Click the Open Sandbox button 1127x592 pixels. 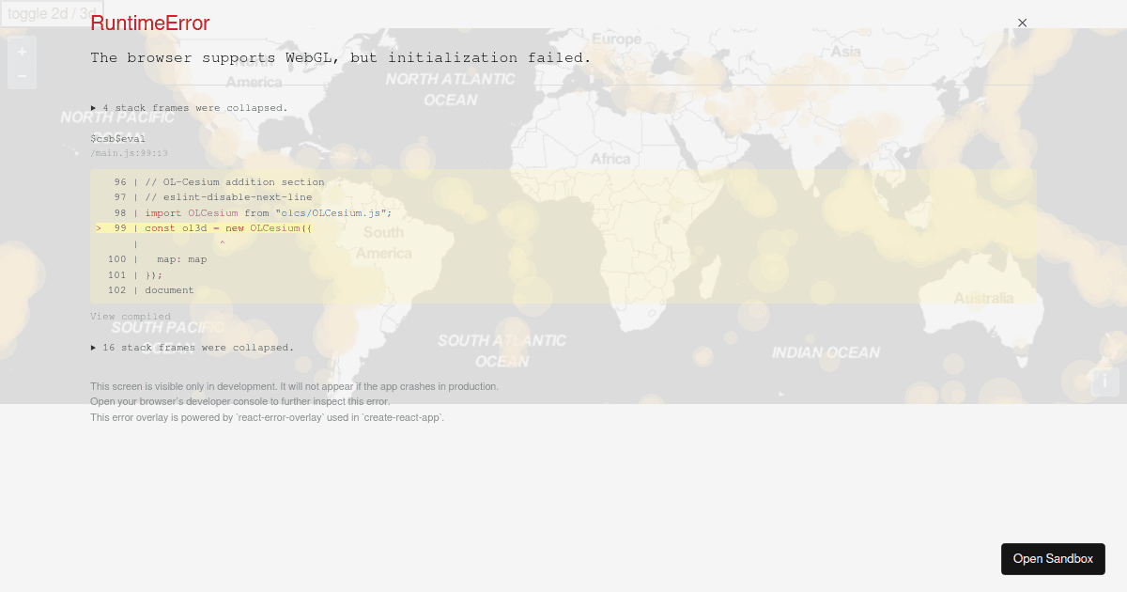tap(1053, 558)
